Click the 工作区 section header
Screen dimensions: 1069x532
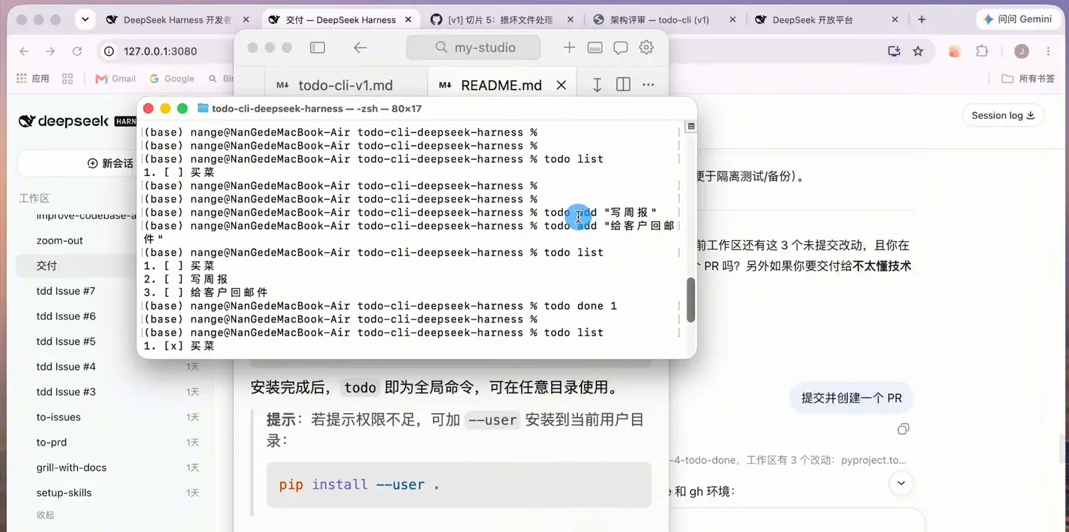coord(34,198)
